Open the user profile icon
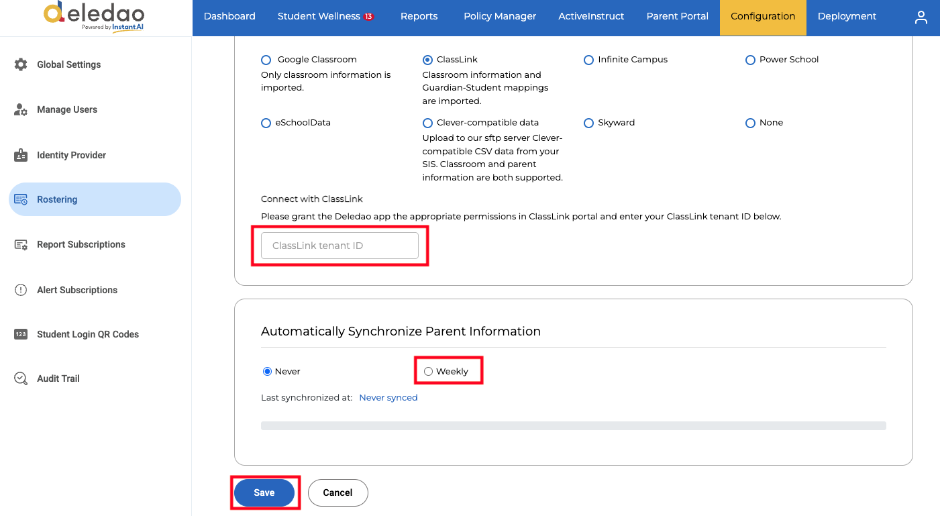This screenshot has height=516, width=940. click(x=921, y=17)
